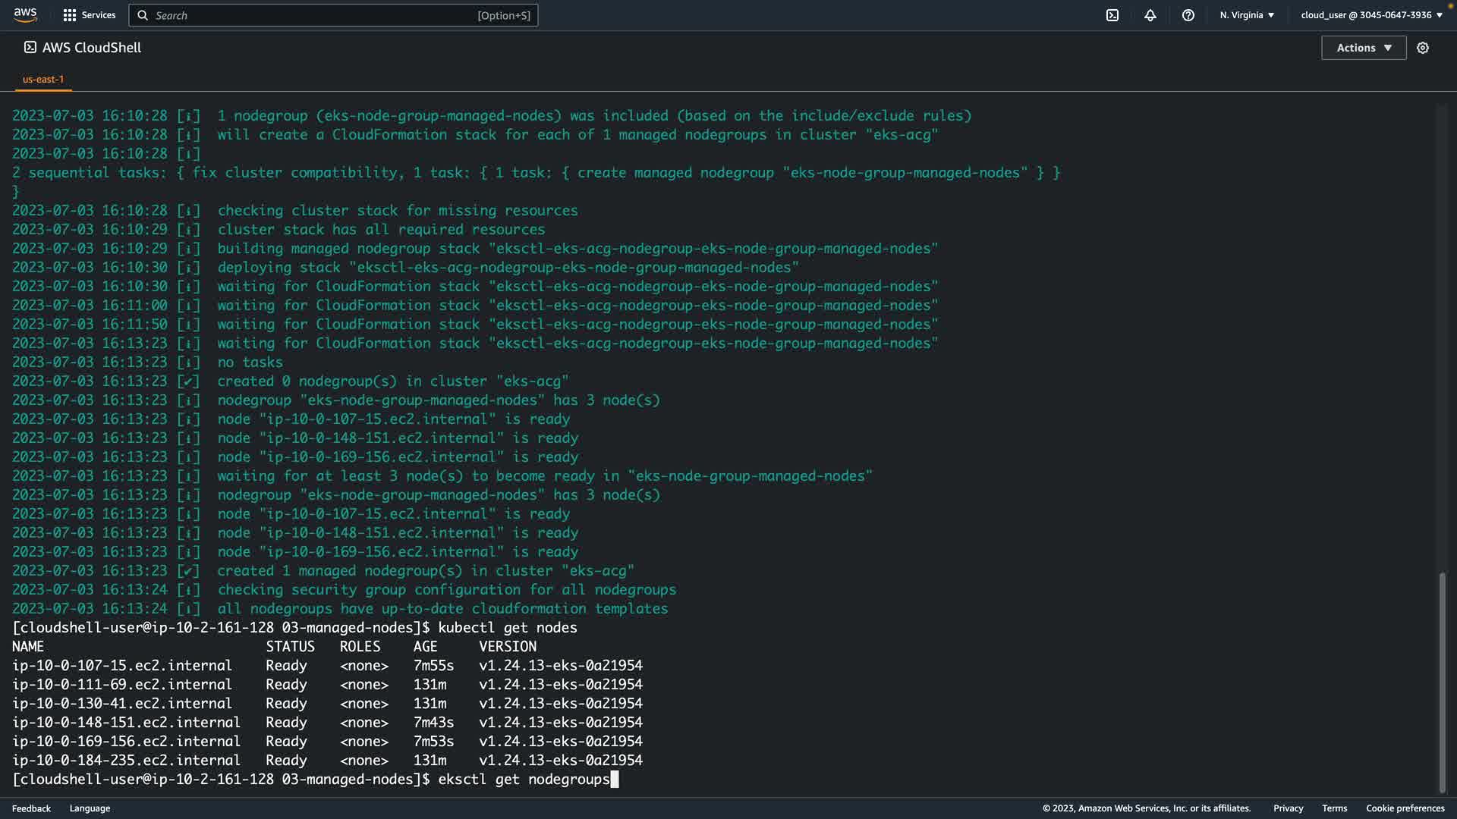Expand the cloud_user account menu
This screenshot has width=1457, height=819.
[1371, 15]
